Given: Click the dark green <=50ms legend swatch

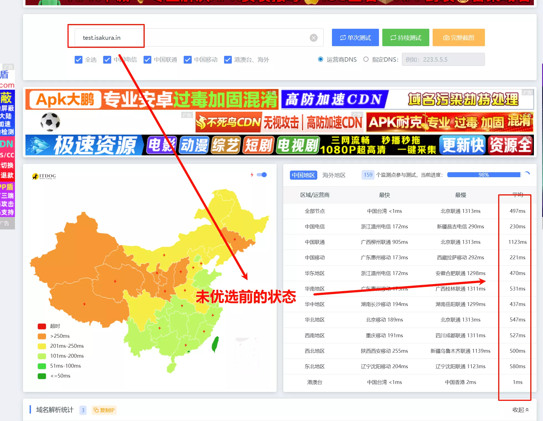Looking at the screenshot, I should [x=42, y=376].
